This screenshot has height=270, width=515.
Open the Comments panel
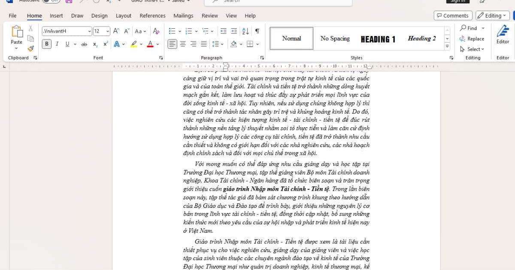point(453,15)
